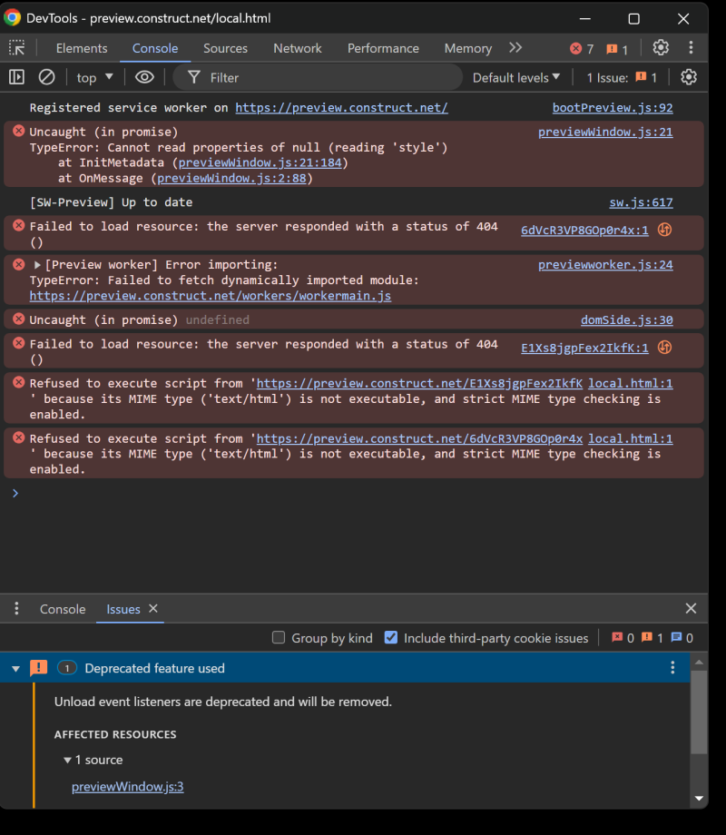Focus the console Filter input field
The height and width of the screenshot is (835, 726).
(x=318, y=78)
